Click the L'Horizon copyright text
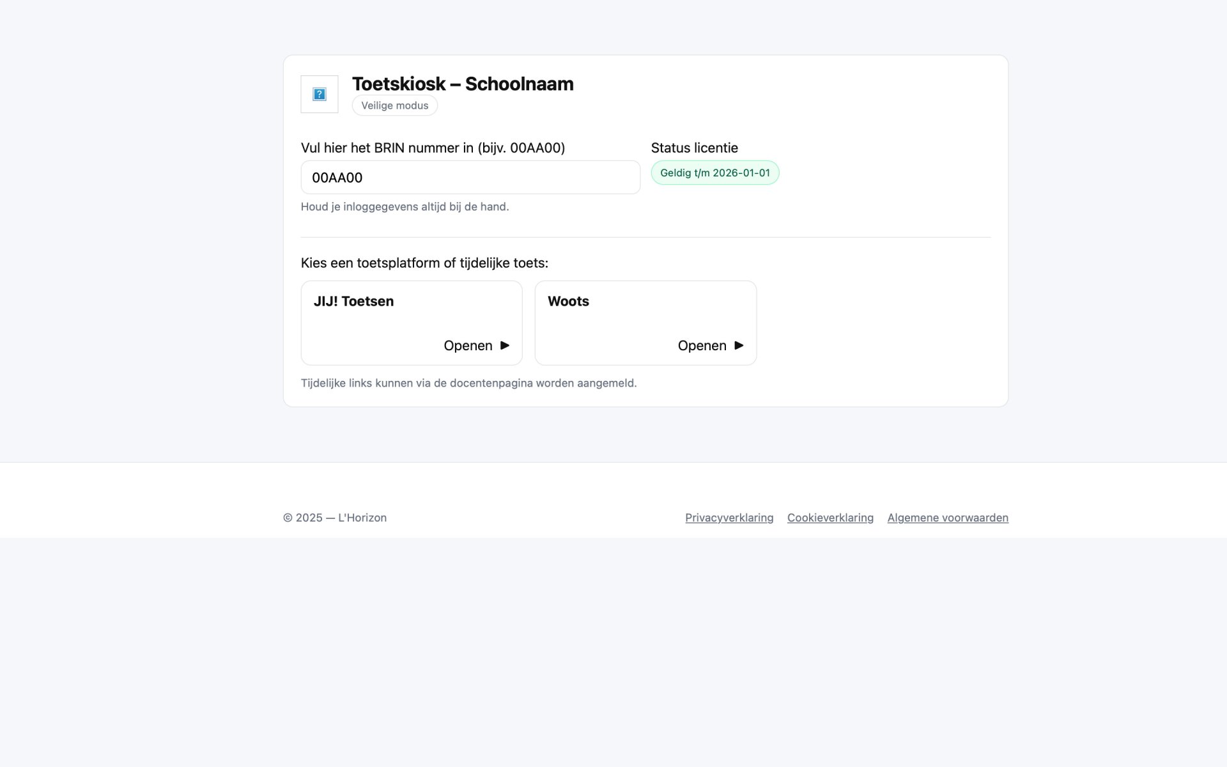Image resolution: width=1227 pixels, height=767 pixels. pos(336,517)
